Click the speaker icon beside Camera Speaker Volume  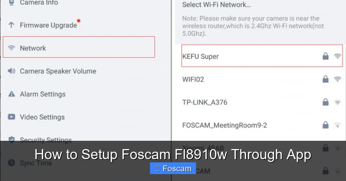12,71
